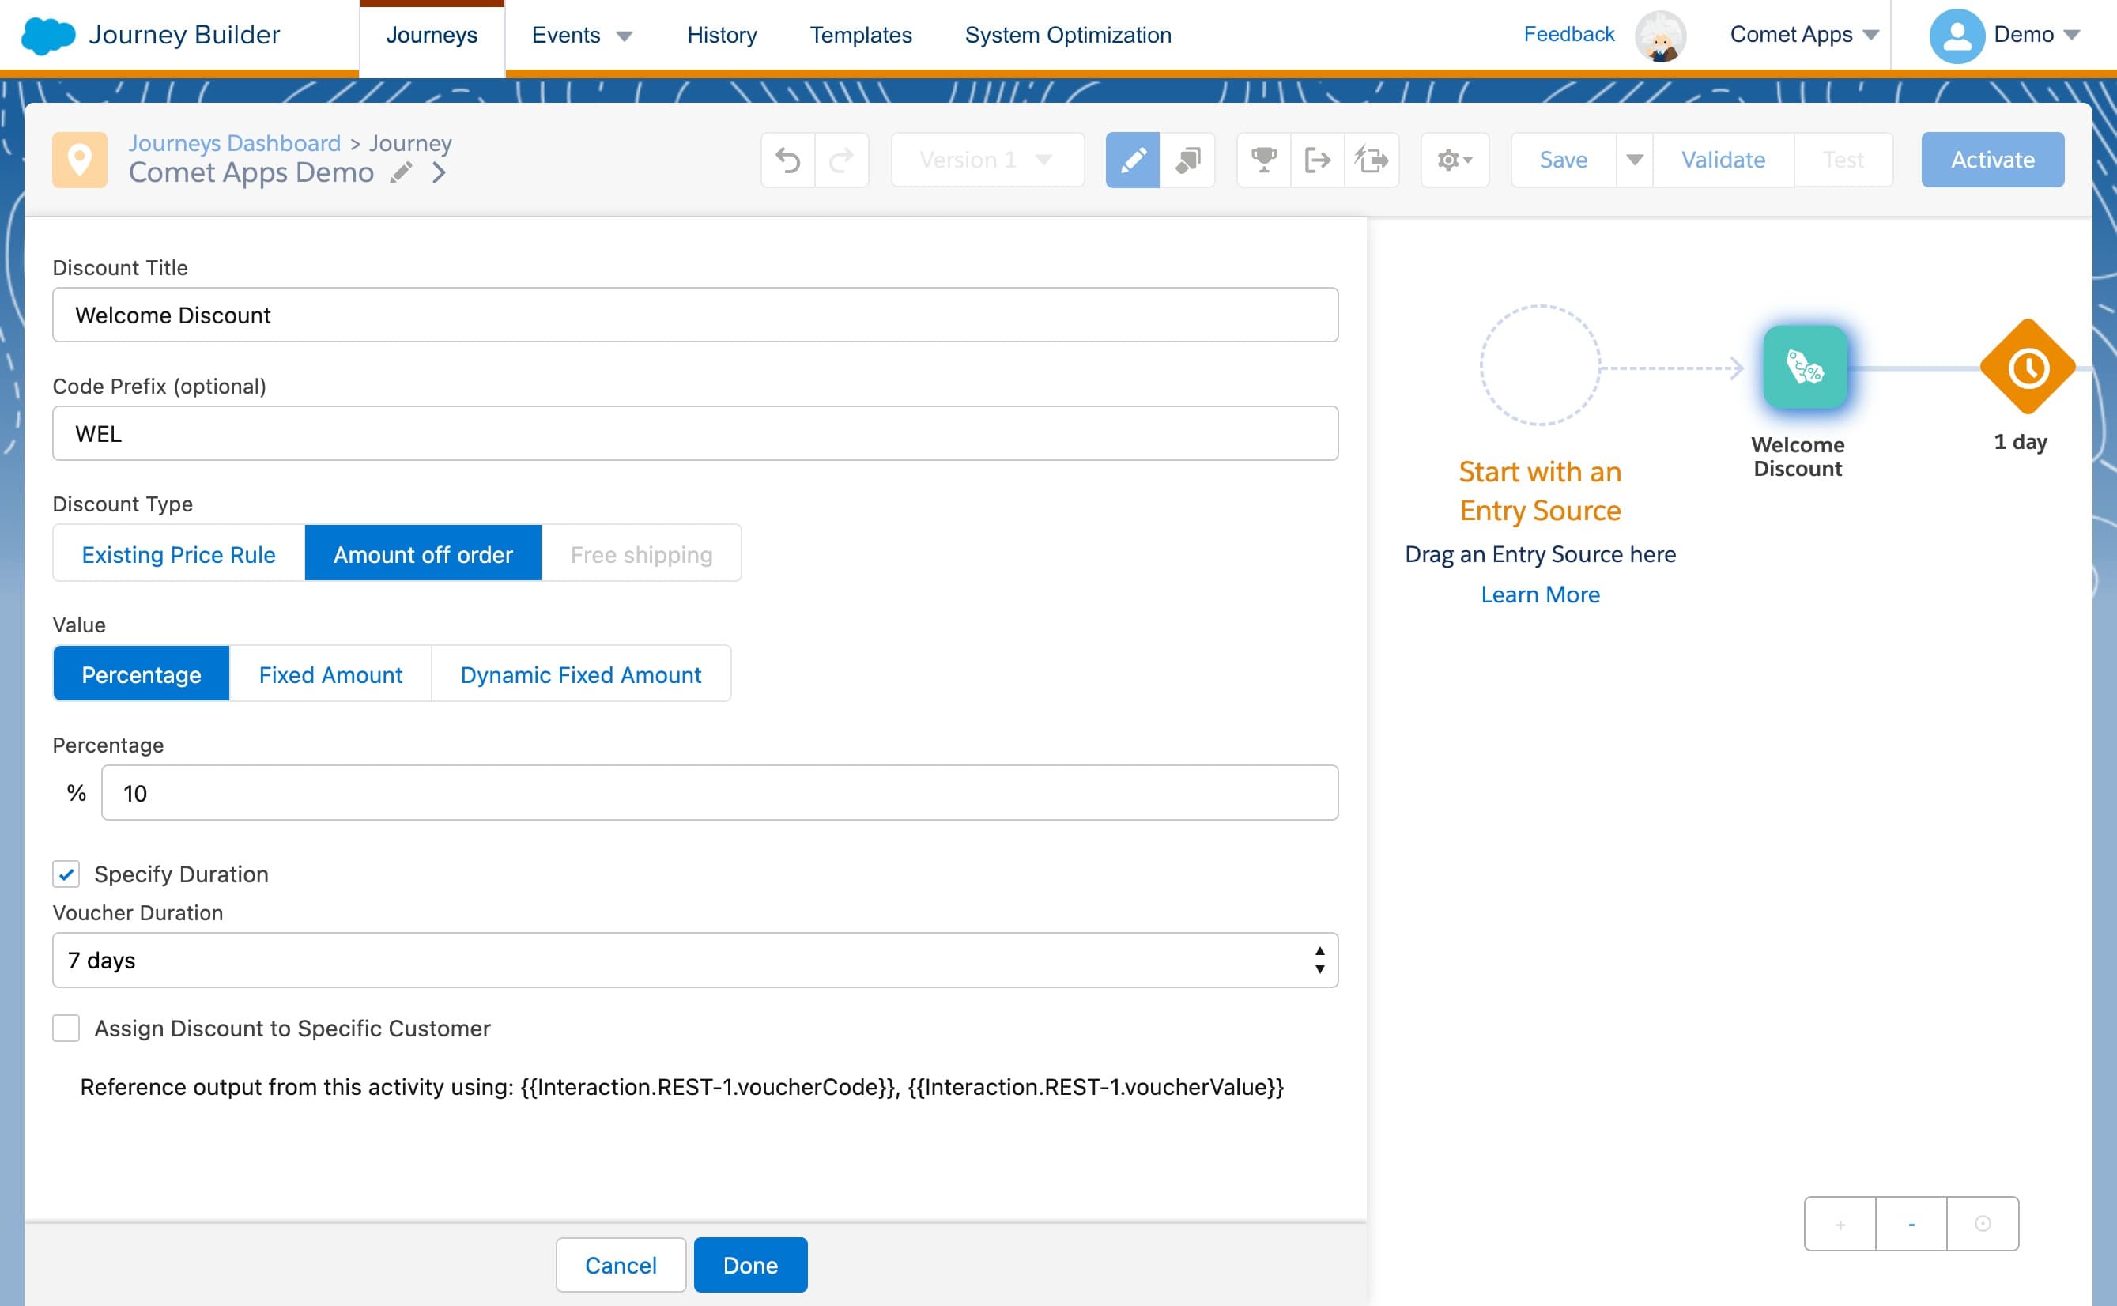This screenshot has width=2117, height=1306.
Task: Click the journey location pin icon
Action: point(80,160)
